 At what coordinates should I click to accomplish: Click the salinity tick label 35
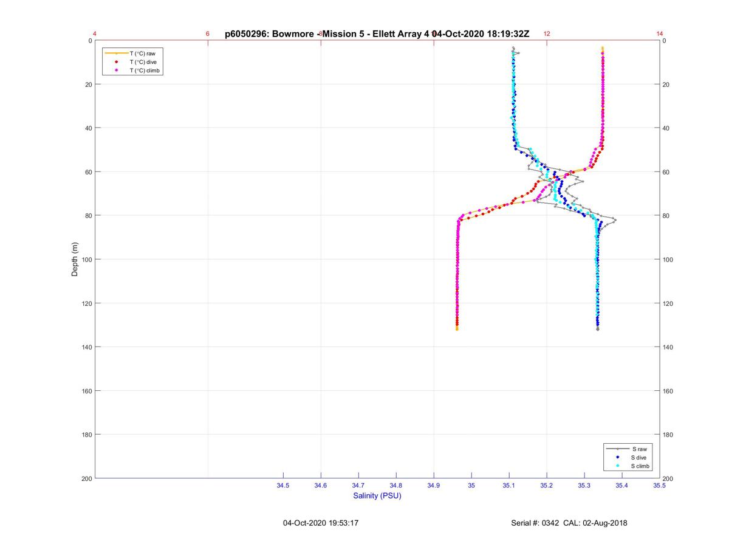[x=471, y=486]
